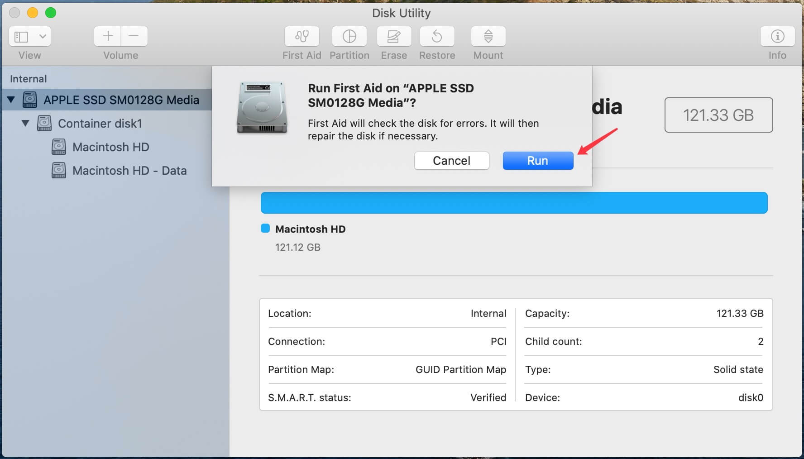The width and height of the screenshot is (804, 459).
Task: Collapse APPLE SSD SM0128G Media disclosure triangle
Action: pyautogui.click(x=11, y=100)
